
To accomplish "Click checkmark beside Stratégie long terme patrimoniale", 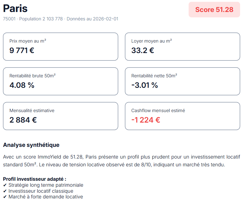I will [5, 185].
